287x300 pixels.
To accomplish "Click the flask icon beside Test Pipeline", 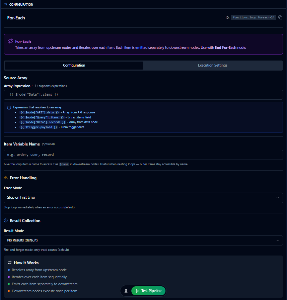I will pos(126,291).
